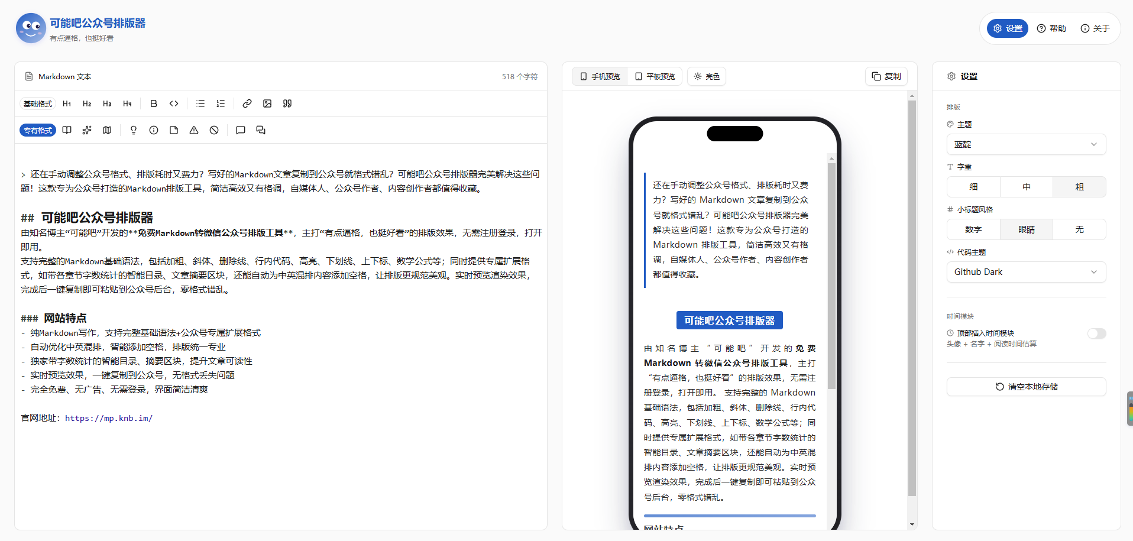Open 关于 in the top navigation
Viewport: 1133px width, 541px height.
coord(1095,28)
